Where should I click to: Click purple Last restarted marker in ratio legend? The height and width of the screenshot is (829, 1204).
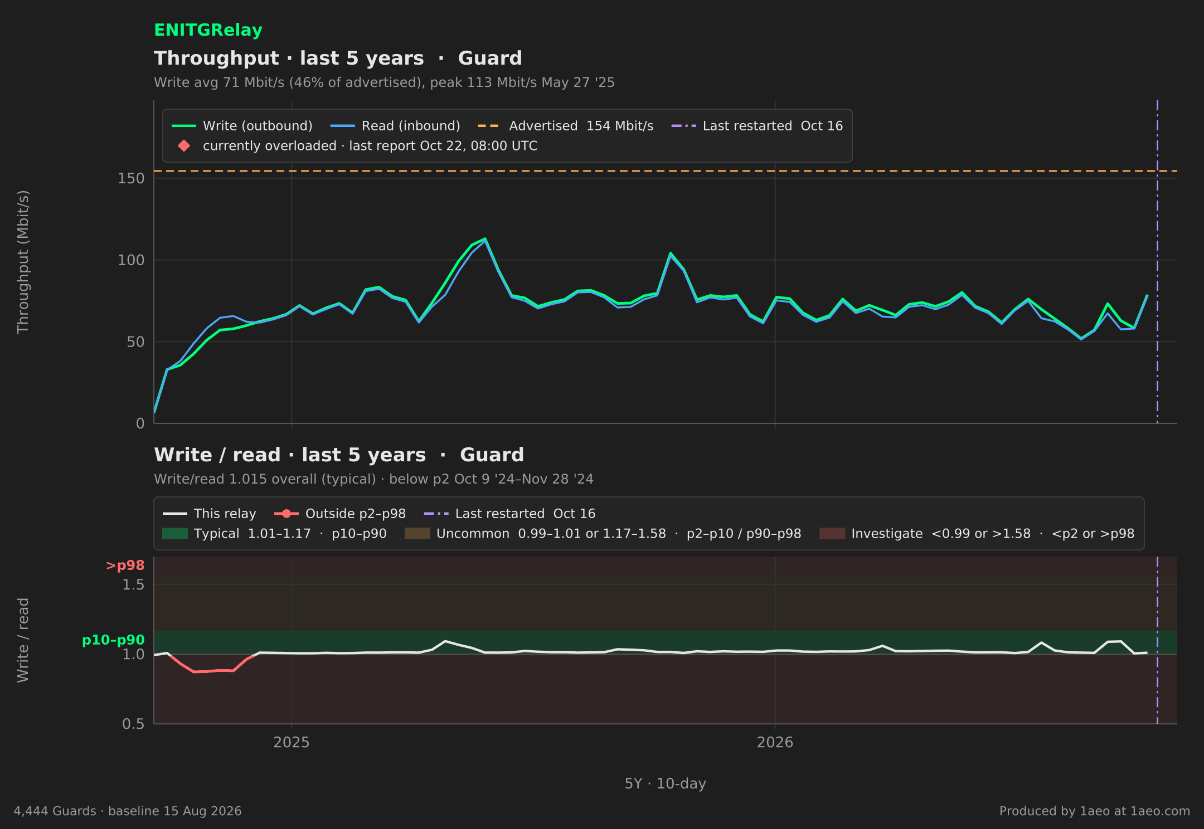tap(436, 514)
